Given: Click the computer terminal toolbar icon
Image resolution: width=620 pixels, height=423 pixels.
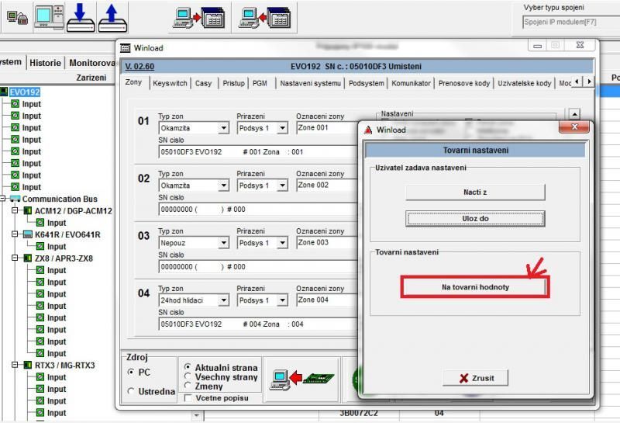Looking at the screenshot, I should [x=48, y=16].
